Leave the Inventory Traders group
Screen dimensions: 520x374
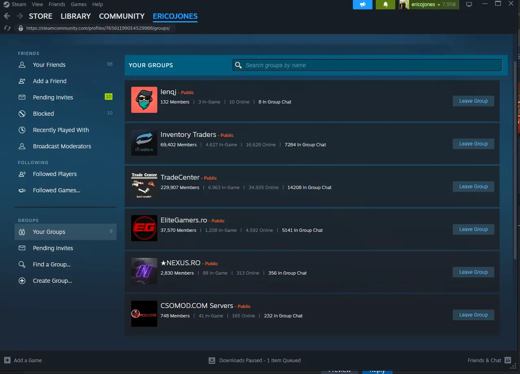474,144
